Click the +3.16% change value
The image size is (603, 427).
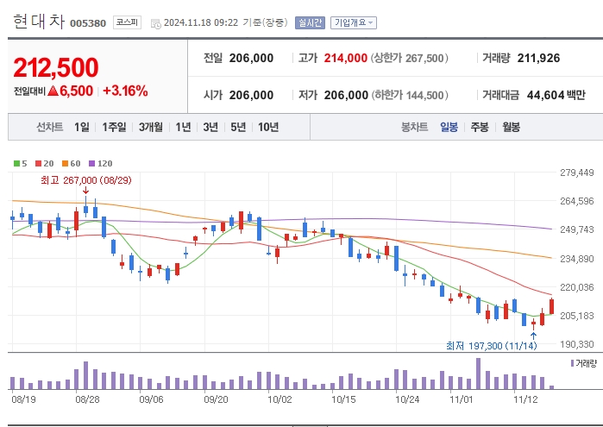coord(125,91)
